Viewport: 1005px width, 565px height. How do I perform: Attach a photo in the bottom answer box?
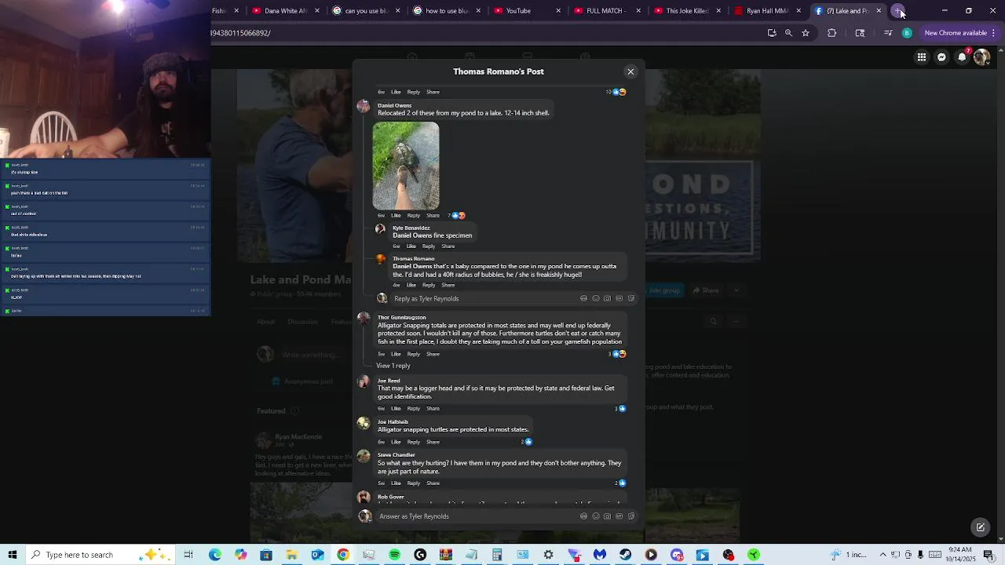[x=607, y=516]
